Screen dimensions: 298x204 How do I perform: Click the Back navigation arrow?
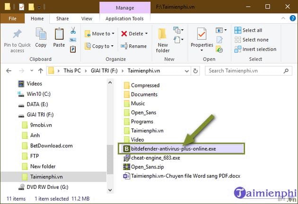coord(9,71)
